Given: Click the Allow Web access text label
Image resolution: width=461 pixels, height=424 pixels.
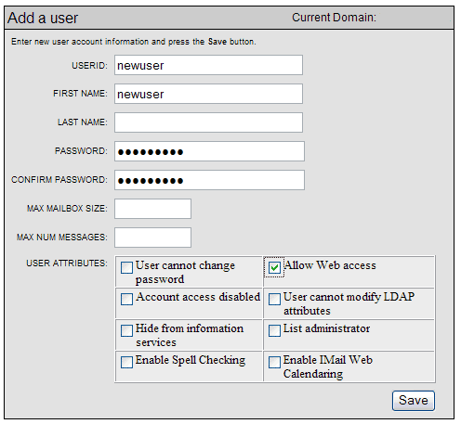Looking at the screenshot, I should tap(330, 265).
